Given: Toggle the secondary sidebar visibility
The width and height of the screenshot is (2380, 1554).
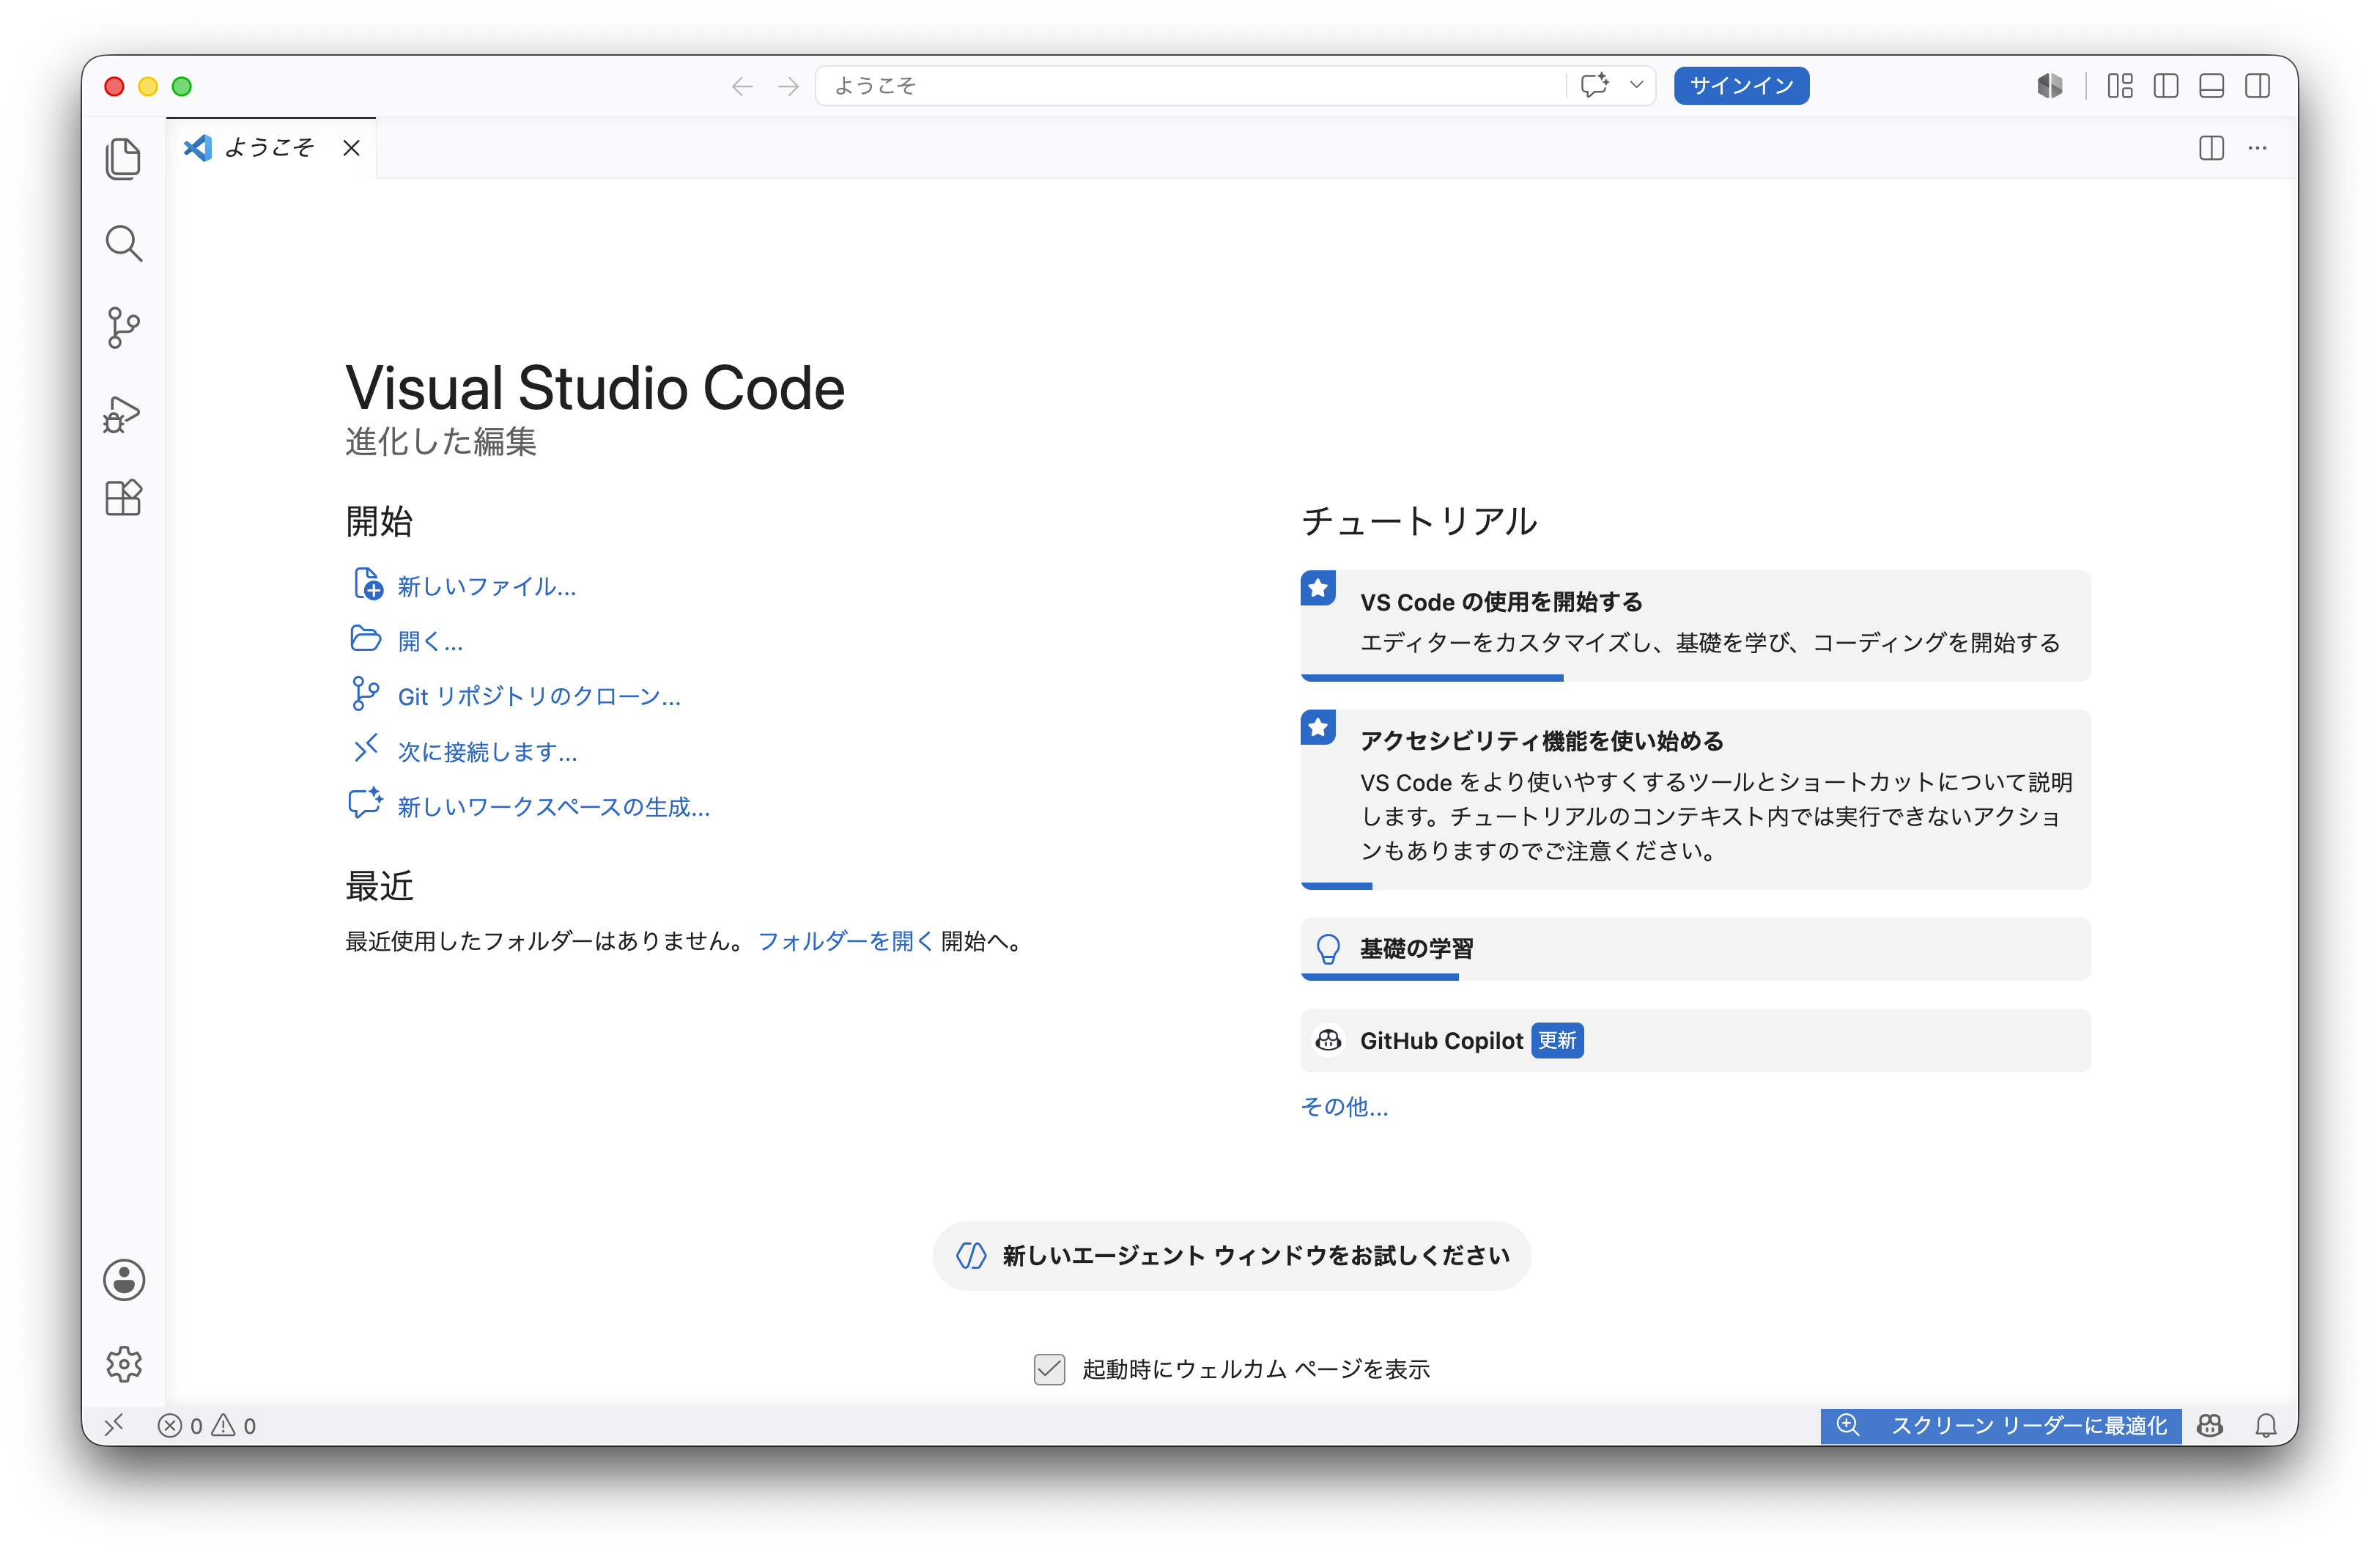Looking at the screenshot, I should pyautogui.click(x=2257, y=86).
